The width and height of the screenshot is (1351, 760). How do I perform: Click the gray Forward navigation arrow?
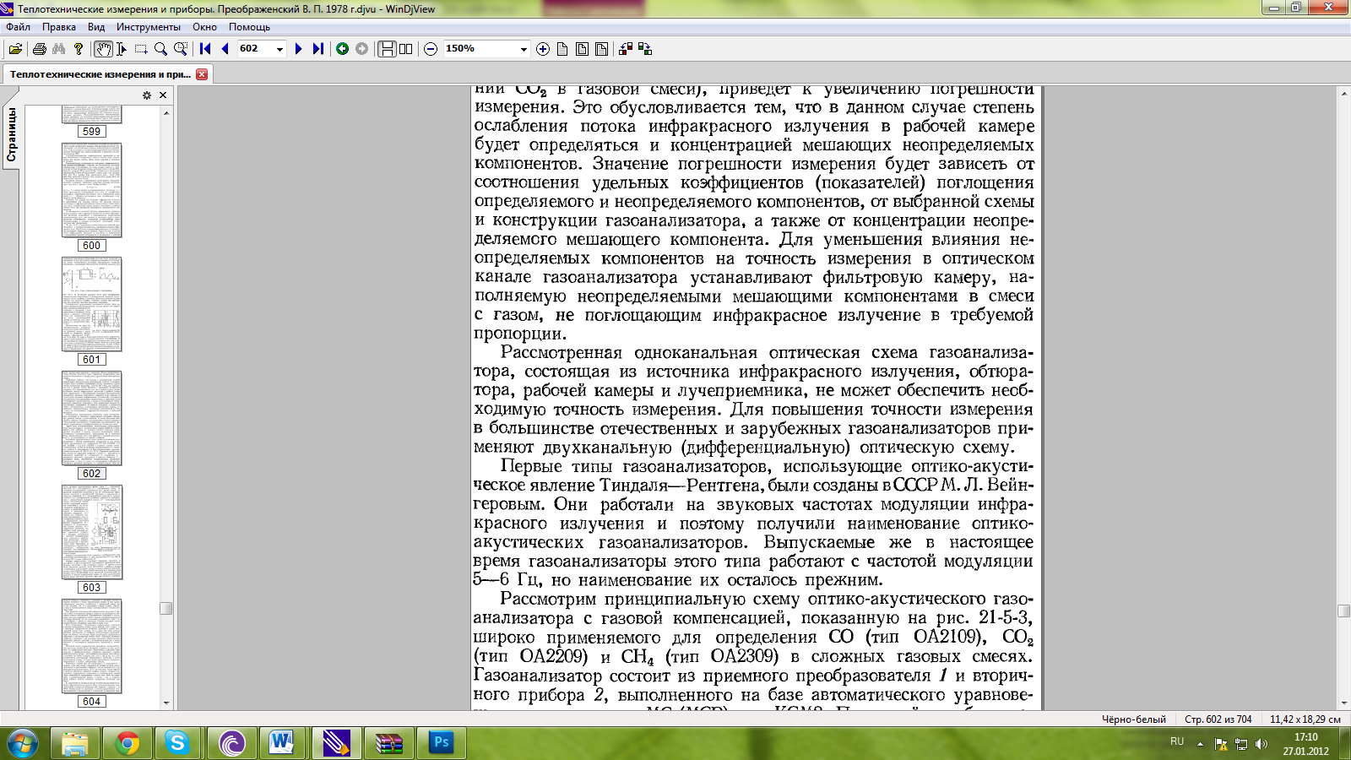point(361,49)
